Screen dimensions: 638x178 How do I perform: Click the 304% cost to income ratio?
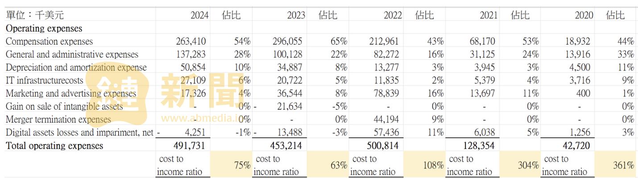(x=528, y=165)
